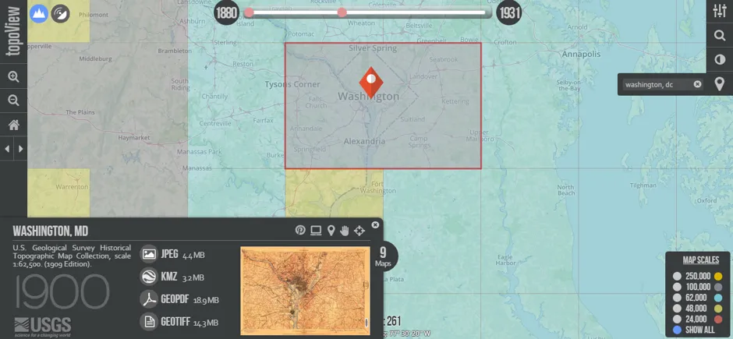Viewport: 733px width, 339px height.
Task: Click the GEOTIFF 14.3 MB download link
Action: tap(189, 322)
